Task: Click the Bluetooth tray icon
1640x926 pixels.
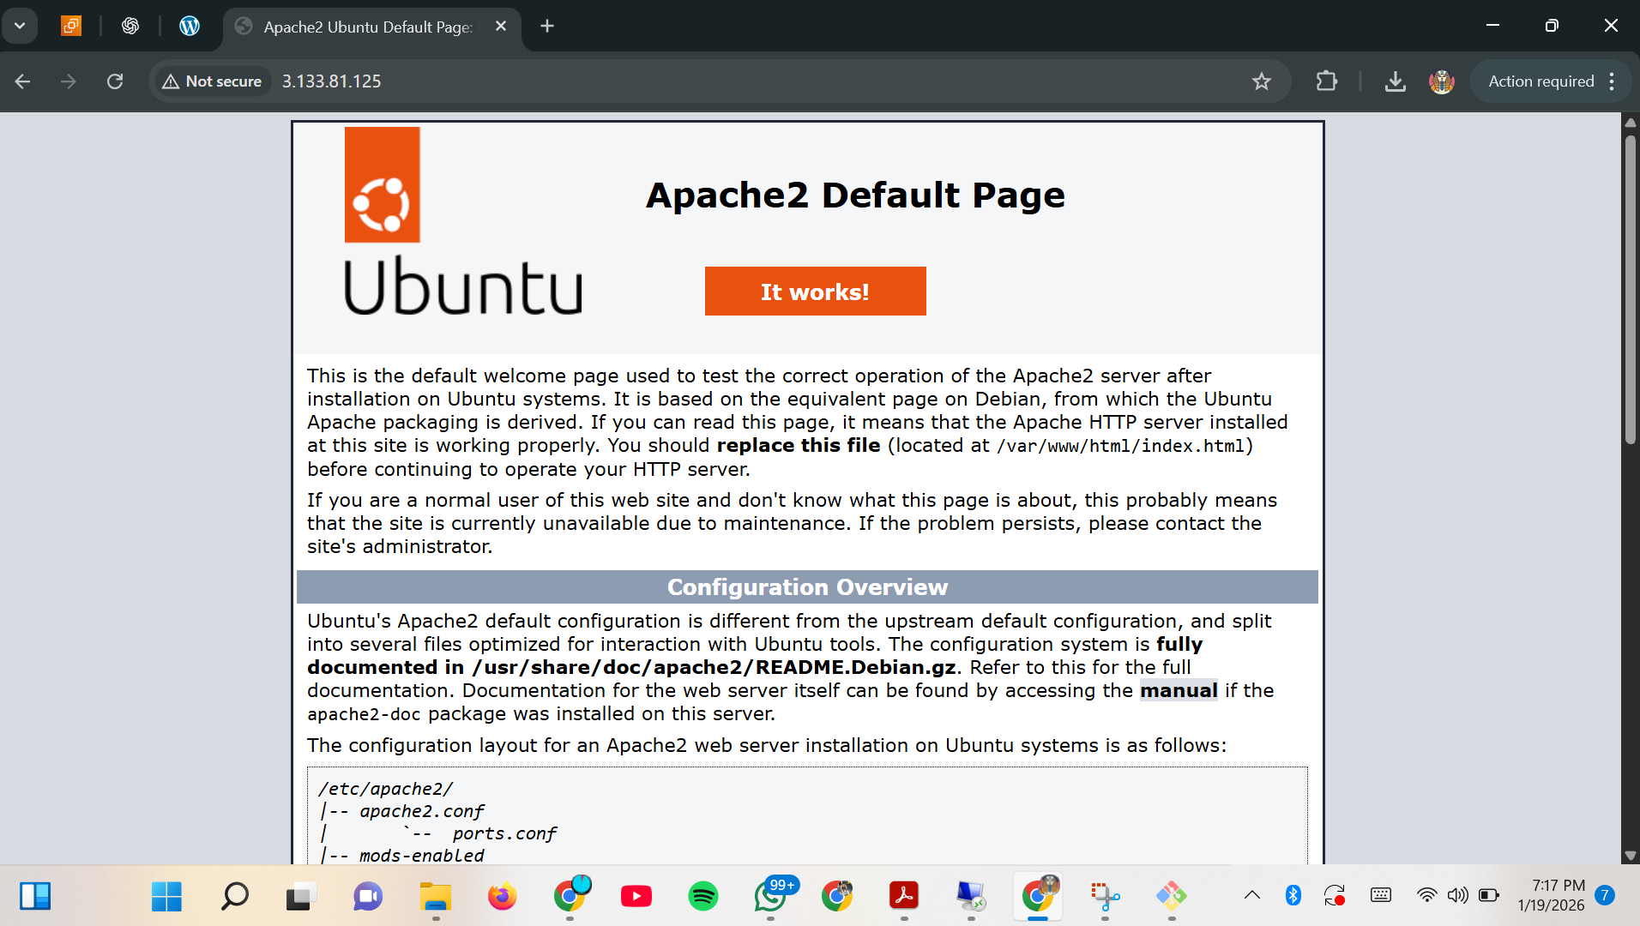Action: tap(1293, 895)
